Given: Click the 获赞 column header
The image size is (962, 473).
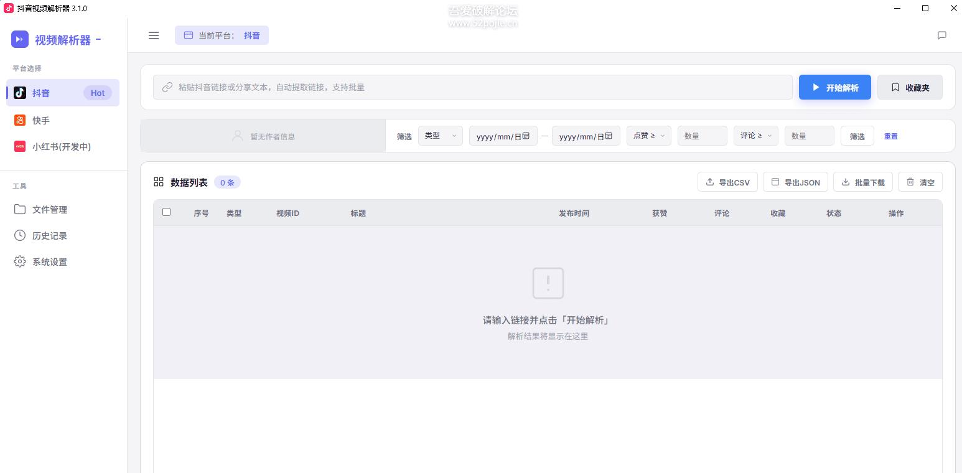Looking at the screenshot, I should pyautogui.click(x=660, y=213).
